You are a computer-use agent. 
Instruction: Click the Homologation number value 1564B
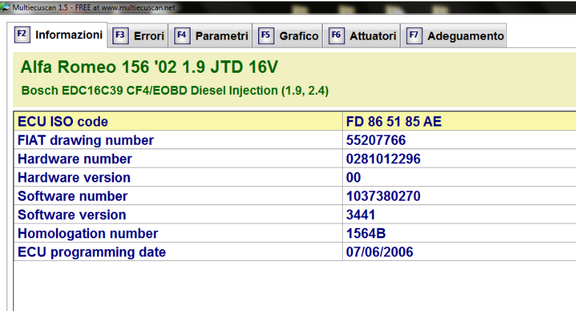coord(366,234)
